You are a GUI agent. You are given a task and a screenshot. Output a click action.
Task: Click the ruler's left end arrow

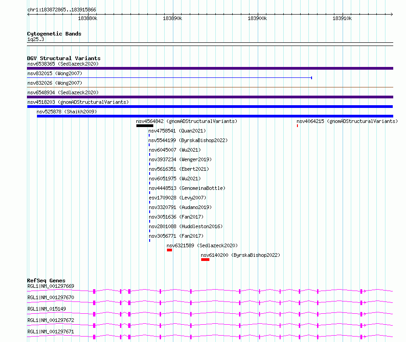pyautogui.click(x=28, y=14)
